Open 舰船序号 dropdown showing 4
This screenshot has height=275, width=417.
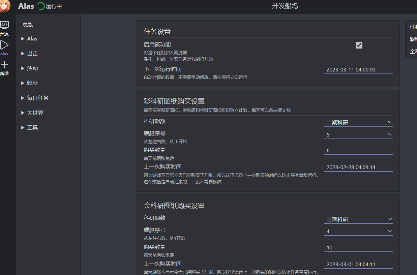click(358, 232)
